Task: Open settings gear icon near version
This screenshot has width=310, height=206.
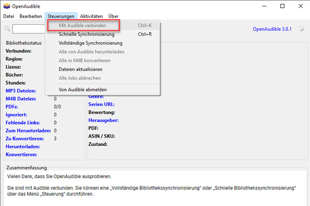Action: click(x=302, y=29)
